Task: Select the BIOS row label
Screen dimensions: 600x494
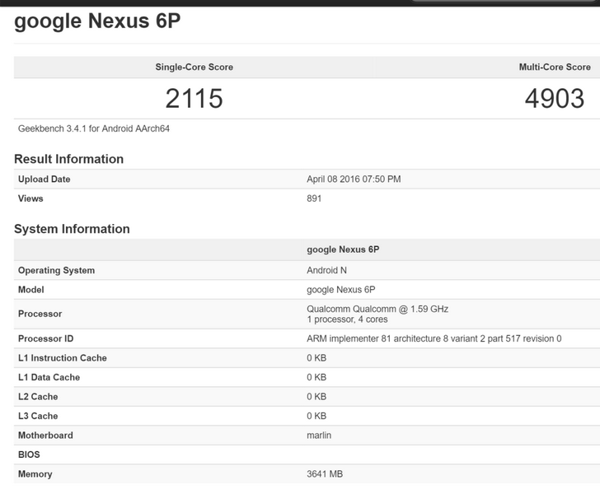Action: [29, 454]
